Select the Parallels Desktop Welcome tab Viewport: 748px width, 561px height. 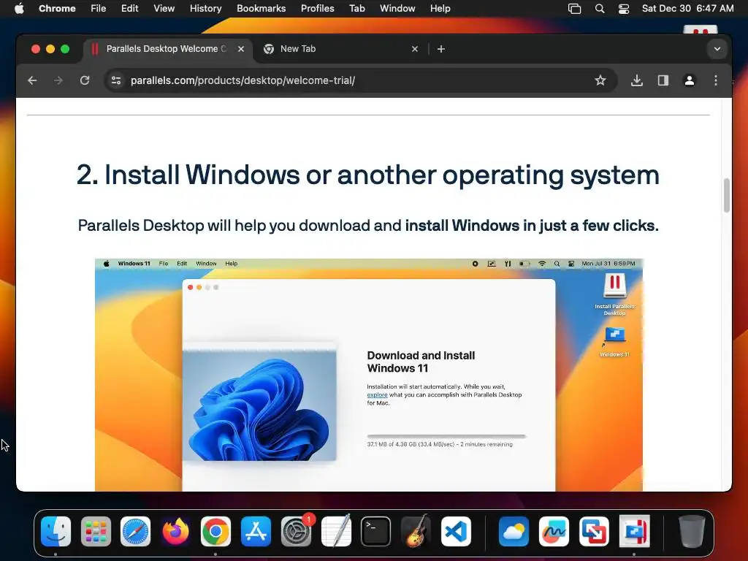(168, 49)
